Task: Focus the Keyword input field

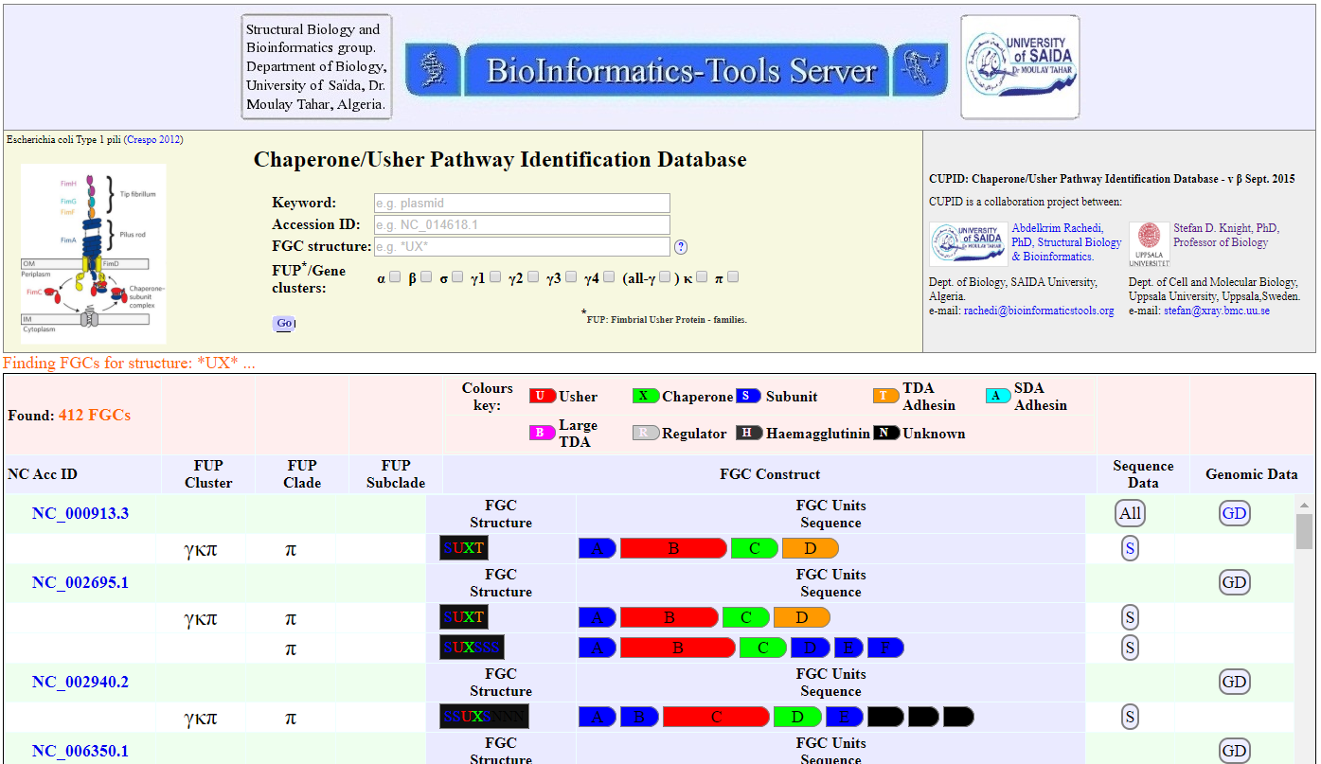Action: coord(522,203)
